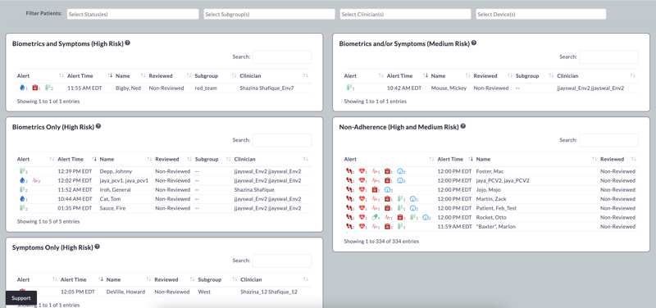Click blue circle icon in Patient, Feb_Test row
656x308 pixels.
click(413, 208)
